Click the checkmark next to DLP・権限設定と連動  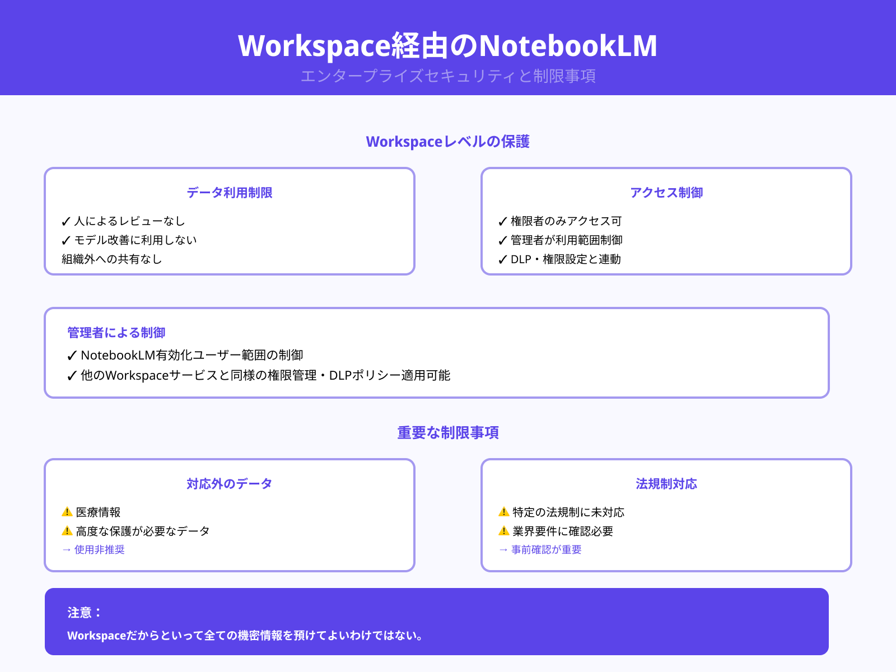pyautogui.click(x=502, y=259)
